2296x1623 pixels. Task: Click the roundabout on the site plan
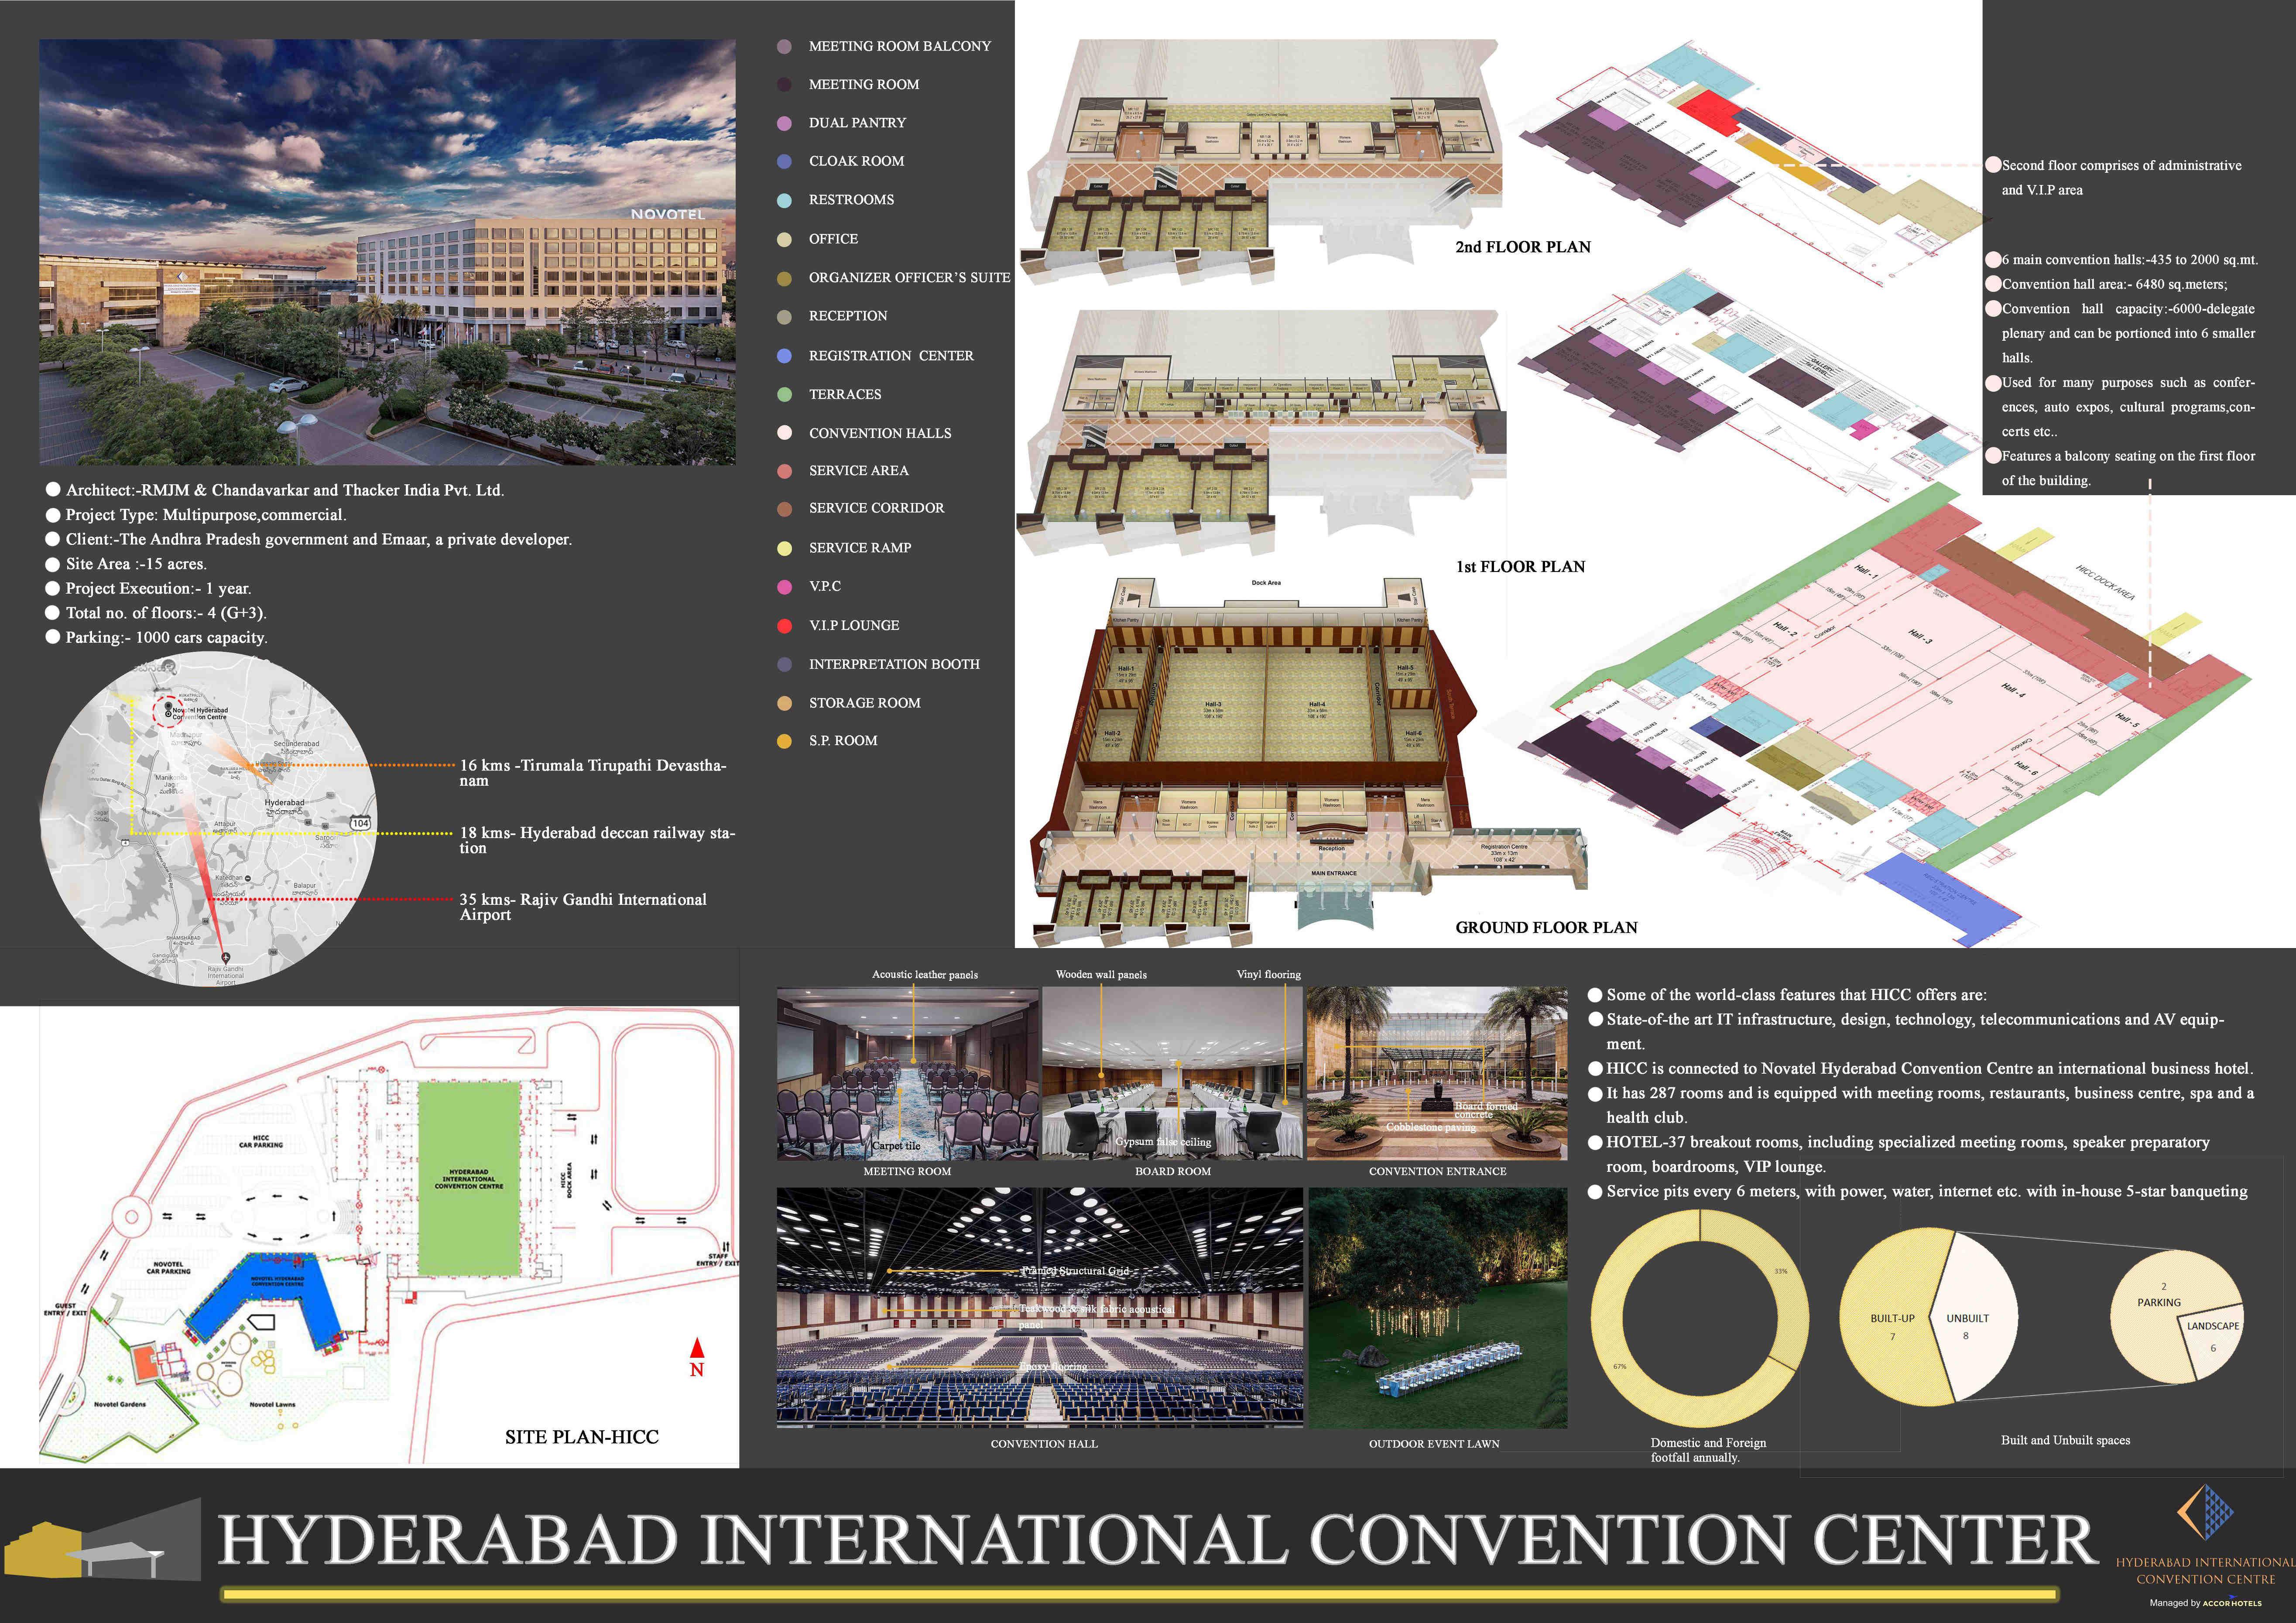pyautogui.click(x=131, y=1217)
